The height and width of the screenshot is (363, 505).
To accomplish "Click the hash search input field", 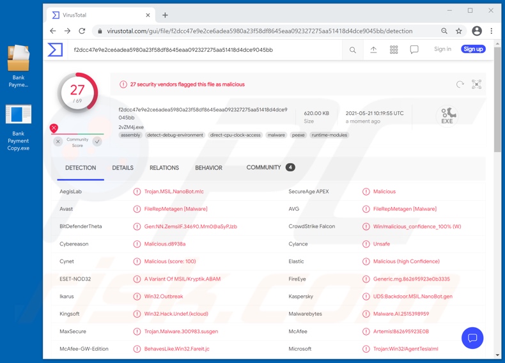I will click(x=205, y=50).
